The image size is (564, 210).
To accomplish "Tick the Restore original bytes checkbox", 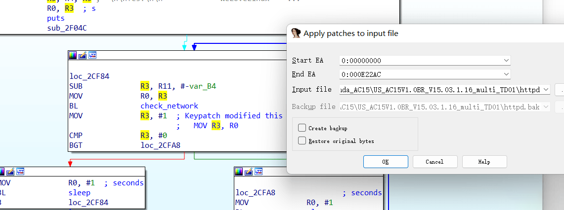I will click(302, 140).
